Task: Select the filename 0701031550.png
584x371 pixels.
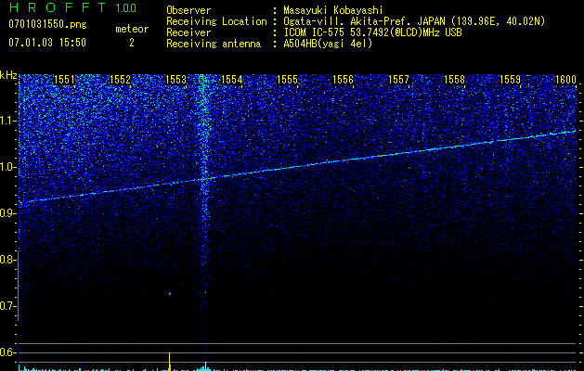Action: pyautogui.click(x=47, y=24)
